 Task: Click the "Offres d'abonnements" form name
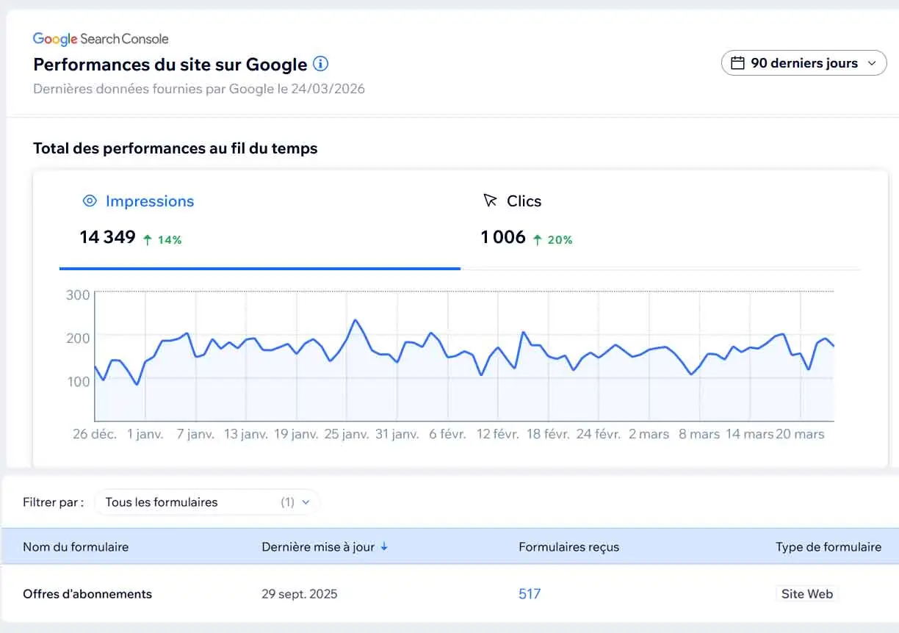click(87, 593)
